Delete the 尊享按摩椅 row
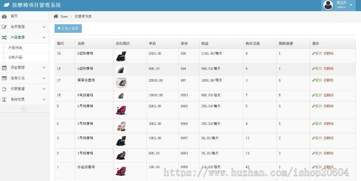The image size is (361, 181). [x=329, y=80]
